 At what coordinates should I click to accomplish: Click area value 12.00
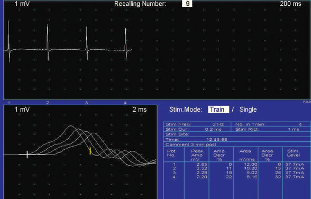[x=251, y=164]
